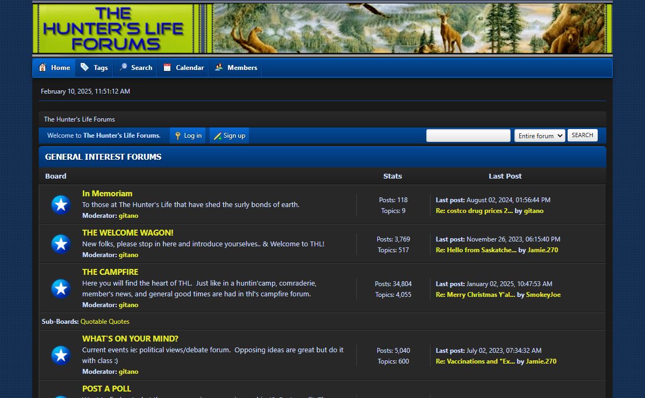Click the In Memoriam board star icon

pyautogui.click(x=61, y=204)
